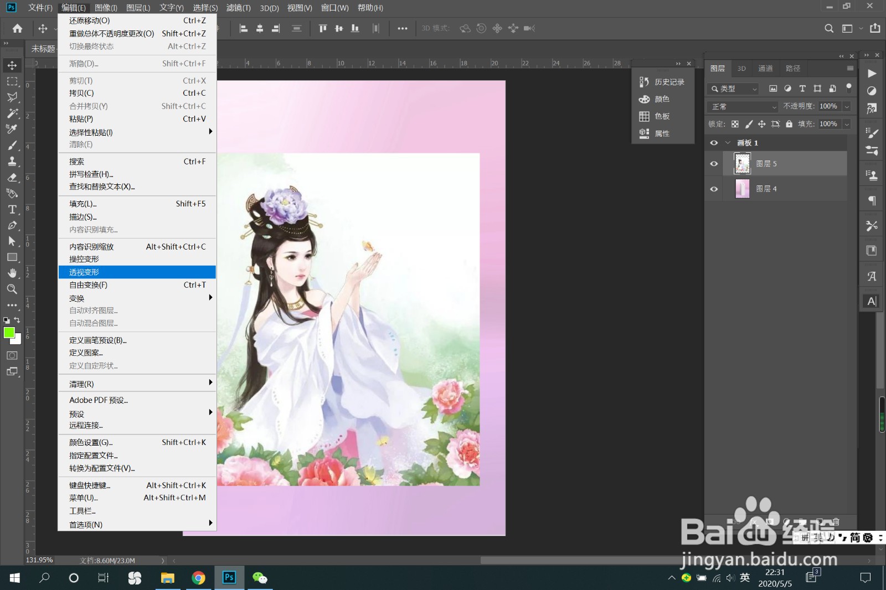The width and height of the screenshot is (886, 590).
Task: Collapse the 画板 1 artboard group
Action: point(728,143)
